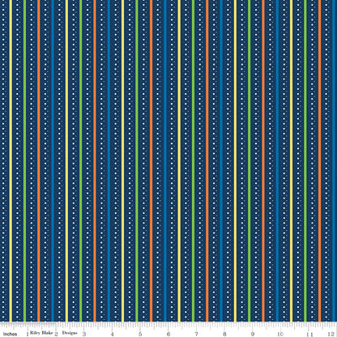Screen dimensions: 337x337
Task: Click the "Riley Blake" text on ruler
Action: point(41,333)
